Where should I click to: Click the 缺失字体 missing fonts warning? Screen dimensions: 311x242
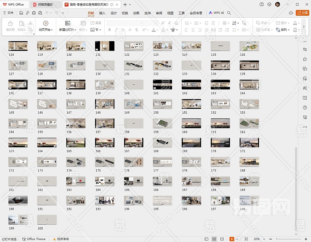click(x=61, y=239)
